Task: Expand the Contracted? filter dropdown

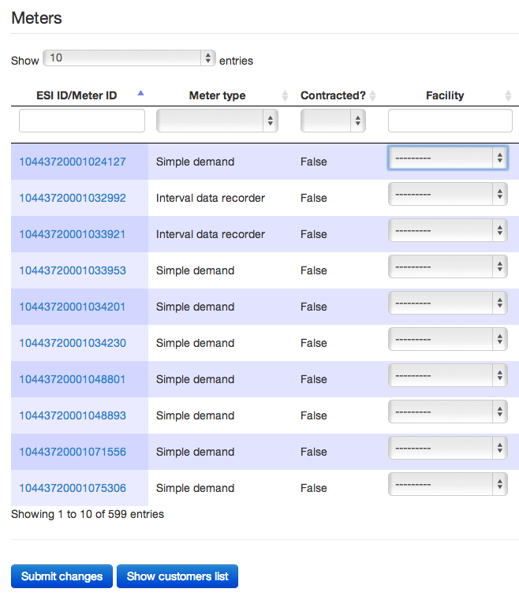Action: coord(334,121)
